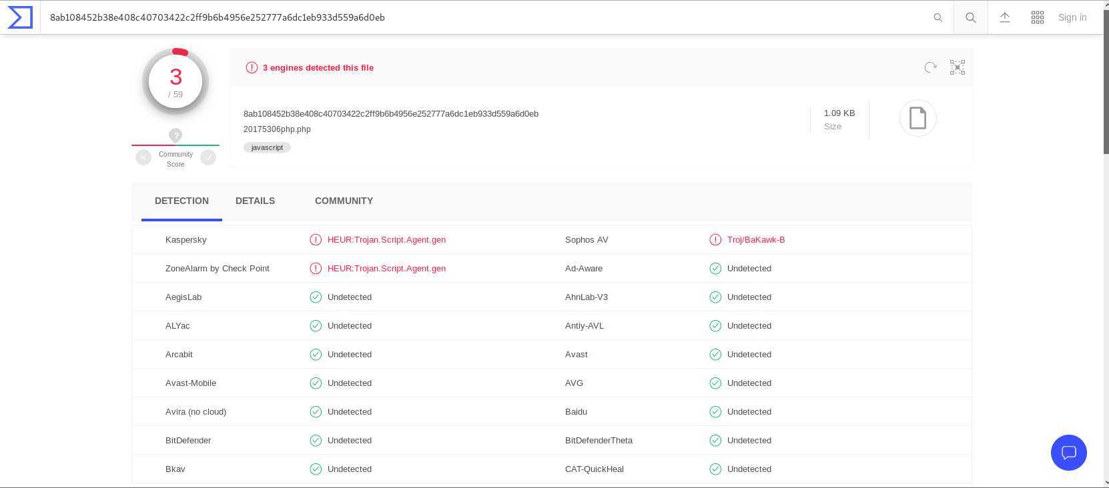This screenshot has width=1109, height=488.
Task: Click the 1.09 KB size value
Action: coord(839,113)
